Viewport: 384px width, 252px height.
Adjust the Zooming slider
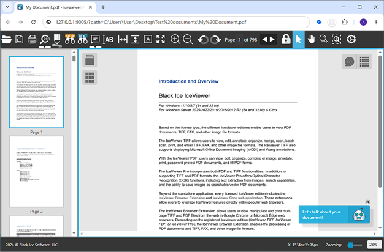pos(351,245)
